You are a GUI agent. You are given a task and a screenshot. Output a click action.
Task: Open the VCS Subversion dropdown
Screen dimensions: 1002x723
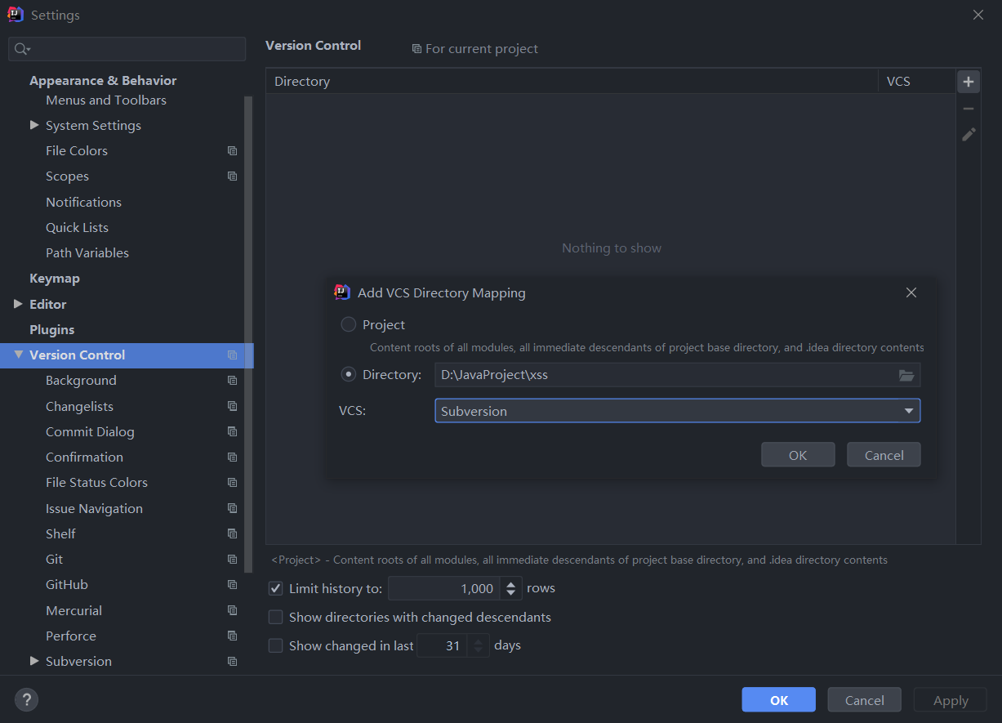tap(677, 411)
